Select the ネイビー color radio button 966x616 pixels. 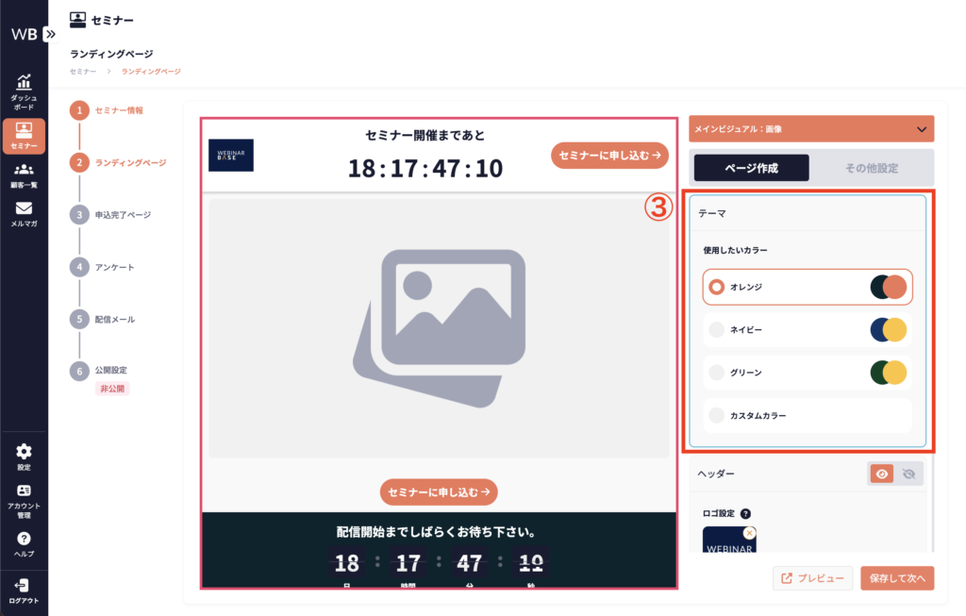click(717, 329)
